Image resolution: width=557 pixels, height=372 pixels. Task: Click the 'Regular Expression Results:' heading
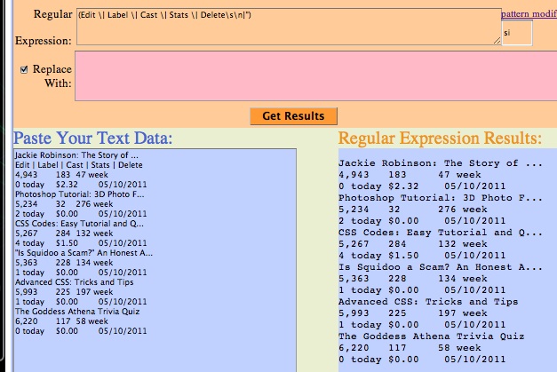click(x=440, y=139)
